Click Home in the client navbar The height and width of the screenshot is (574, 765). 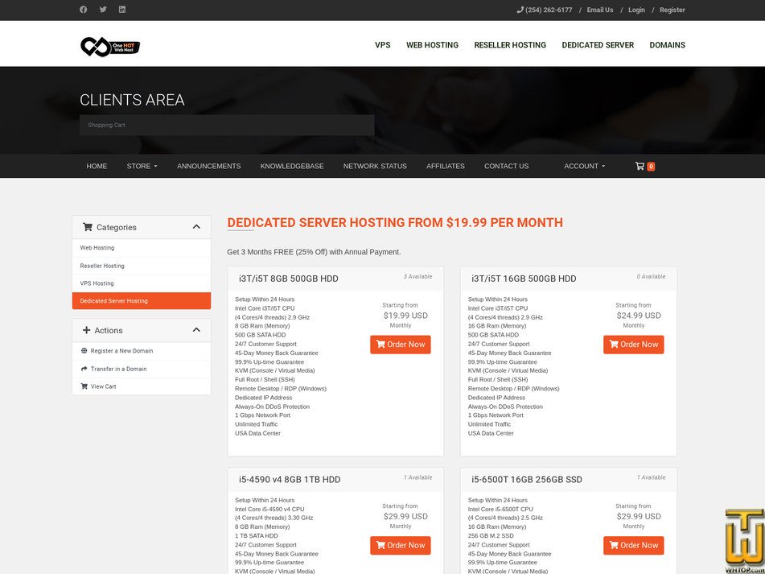97,166
